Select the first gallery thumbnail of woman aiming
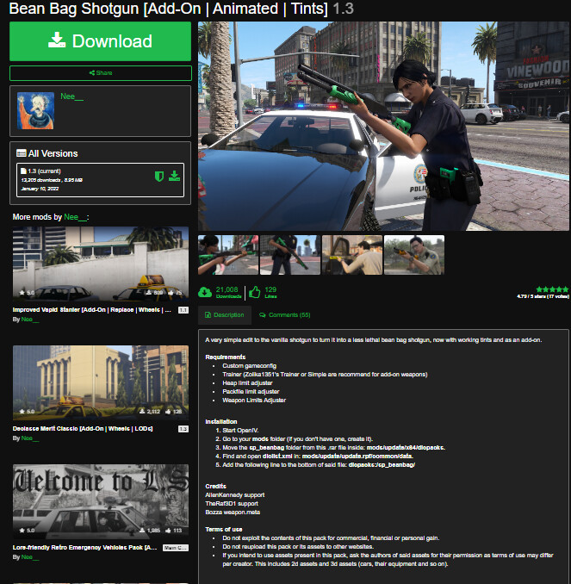 click(228, 255)
